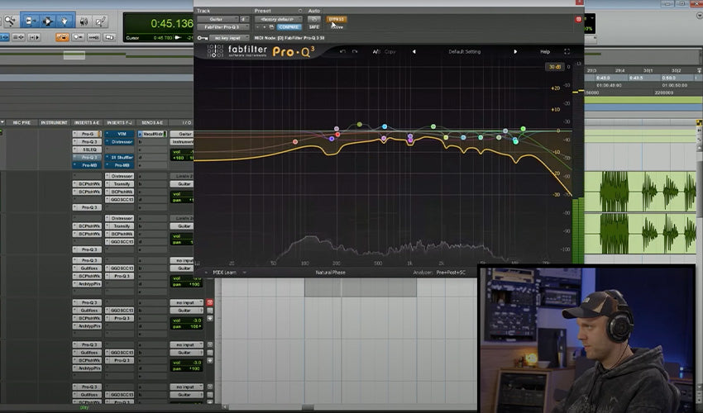703x413 pixels.
Task: Open the factory default preset dropdown
Action: (x=276, y=18)
